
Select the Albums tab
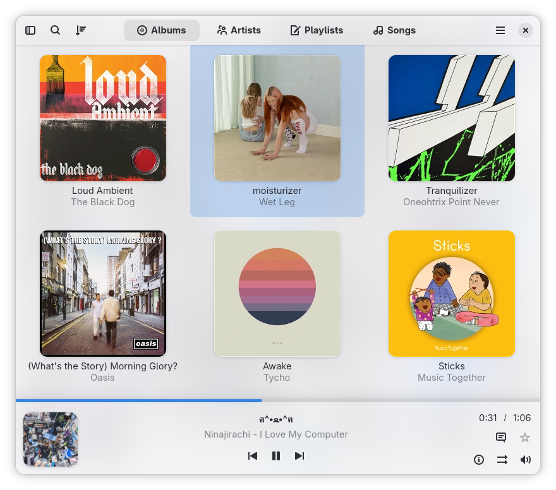pos(162,30)
